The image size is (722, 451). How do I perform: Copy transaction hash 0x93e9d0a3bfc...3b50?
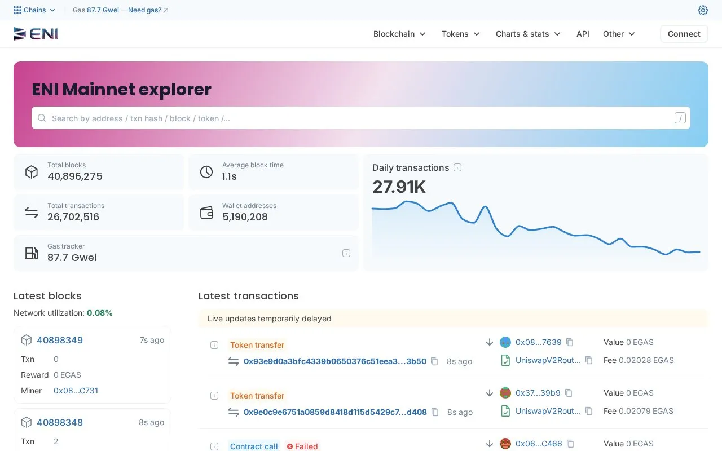pyautogui.click(x=434, y=361)
